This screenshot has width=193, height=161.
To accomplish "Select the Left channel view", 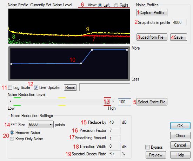I will click(x=100, y=5).
